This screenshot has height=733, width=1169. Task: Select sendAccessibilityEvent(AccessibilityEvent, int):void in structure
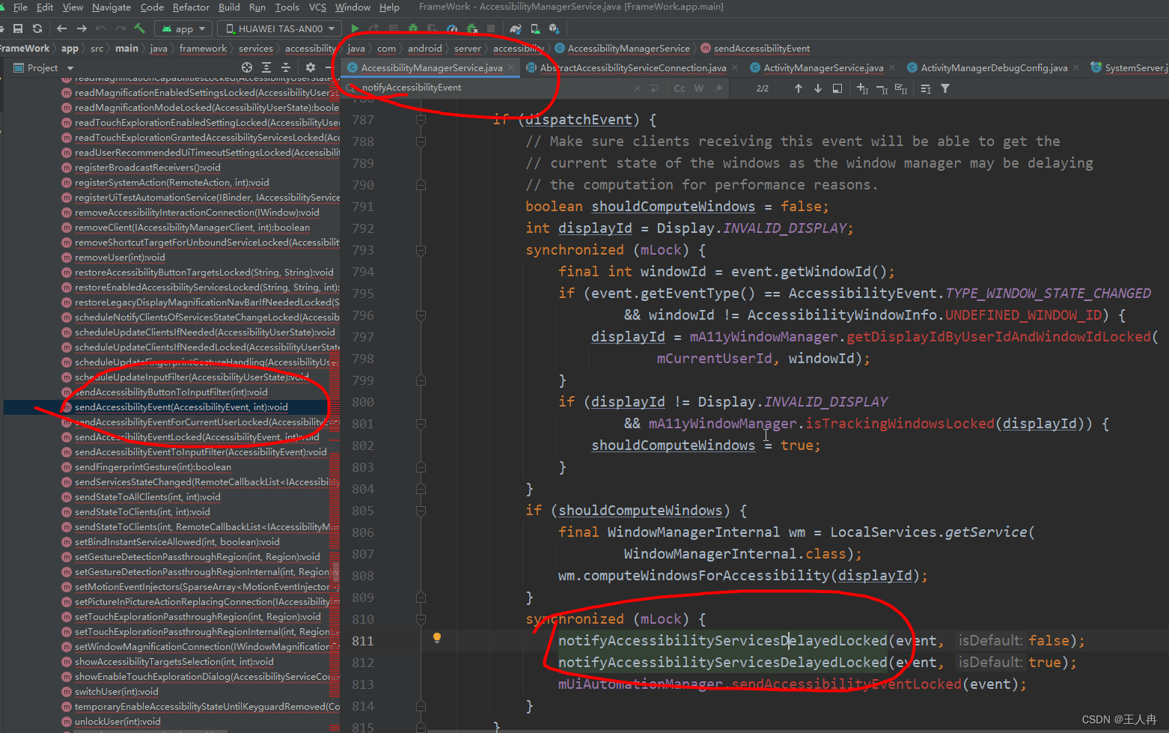181,407
